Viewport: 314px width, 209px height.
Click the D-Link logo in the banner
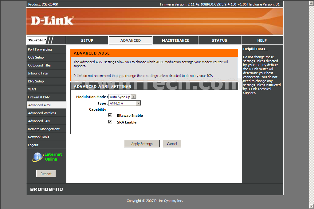pyautogui.click(x=52, y=21)
